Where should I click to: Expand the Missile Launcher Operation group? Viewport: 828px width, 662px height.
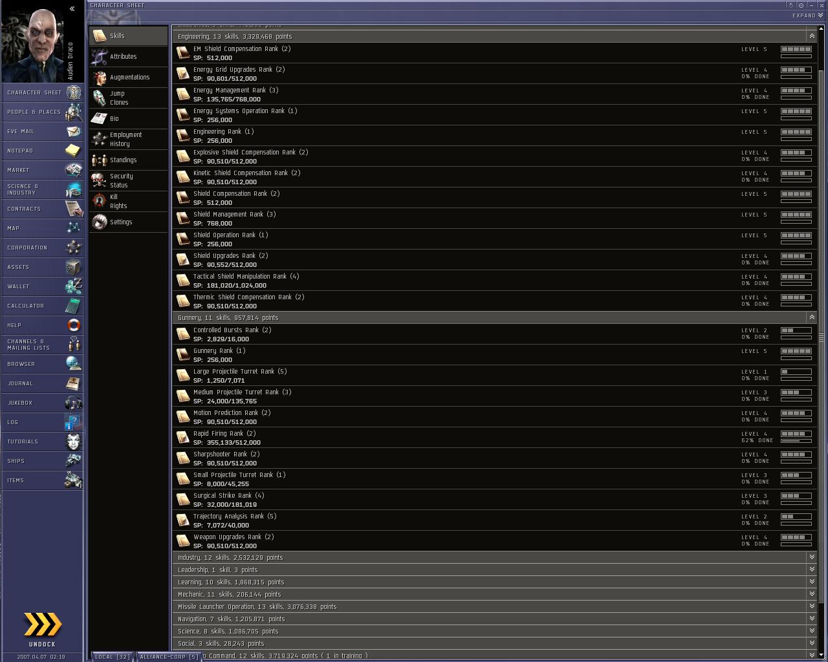pos(812,606)
